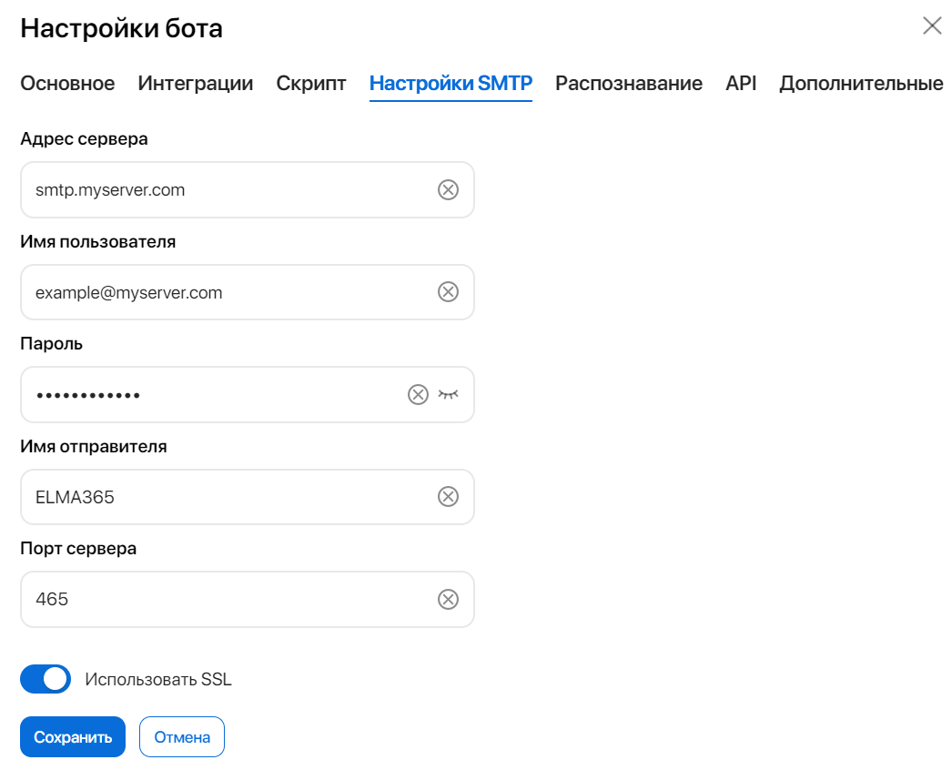The height and width of the screenshot is (770, 952).
Task: Clear the Имя отправителя field value
Action: (x=448, y=497)
